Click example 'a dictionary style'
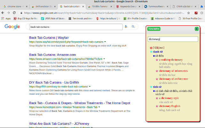The width and height of the screenshot is (205, 128). pos(169,98)
